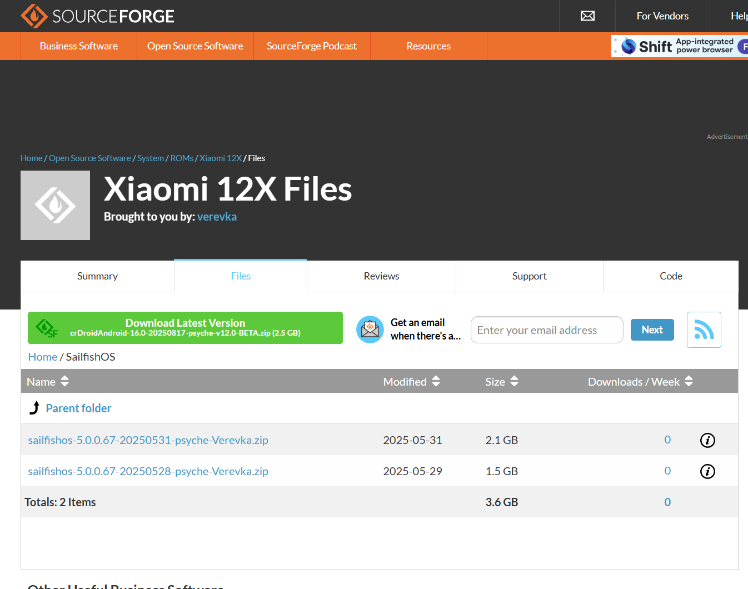
Task: Open SourceForge Podcast menu item
Action: coord(312,46)
